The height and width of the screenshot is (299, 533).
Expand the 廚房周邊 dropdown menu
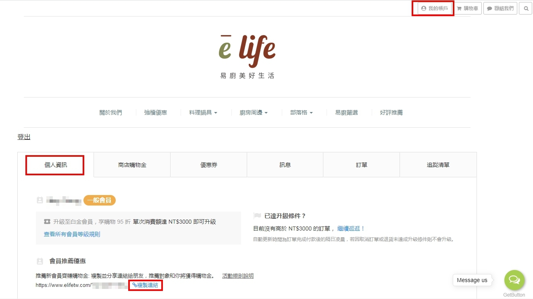pos(254,113)
